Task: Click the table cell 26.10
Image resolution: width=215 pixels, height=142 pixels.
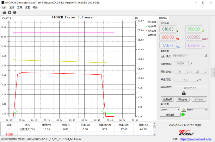Action: tap(143, 129)
